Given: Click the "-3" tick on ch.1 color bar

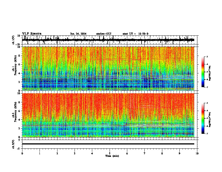Looking at the screenshot, I should click(x=207, y=56).
